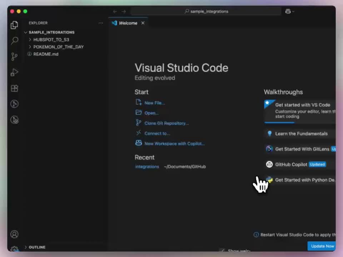Expand the POKEMON_OF_THE_DAY folder
343x257 pixels.
point(58,47)
